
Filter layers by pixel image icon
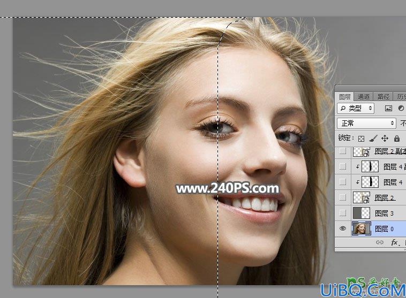pos(388,109)
